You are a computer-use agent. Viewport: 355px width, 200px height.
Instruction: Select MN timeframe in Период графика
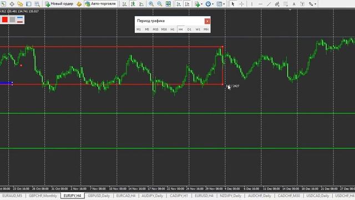point(206,29)
